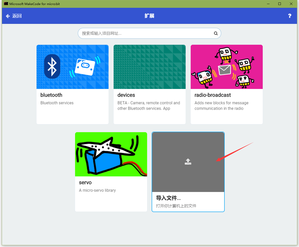Click the servo card cartoon illustration
The image size is (299, 247).
111,154
